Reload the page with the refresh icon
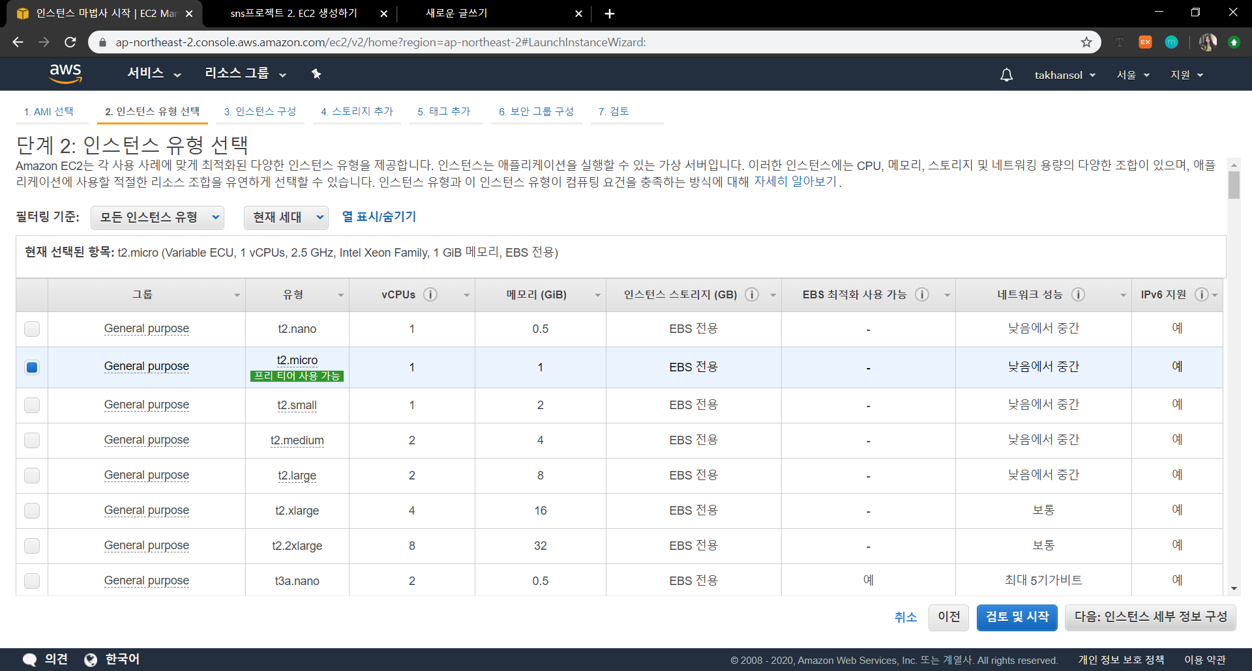This screenshot has height=671, width=1252. click(x=70, y=42)
